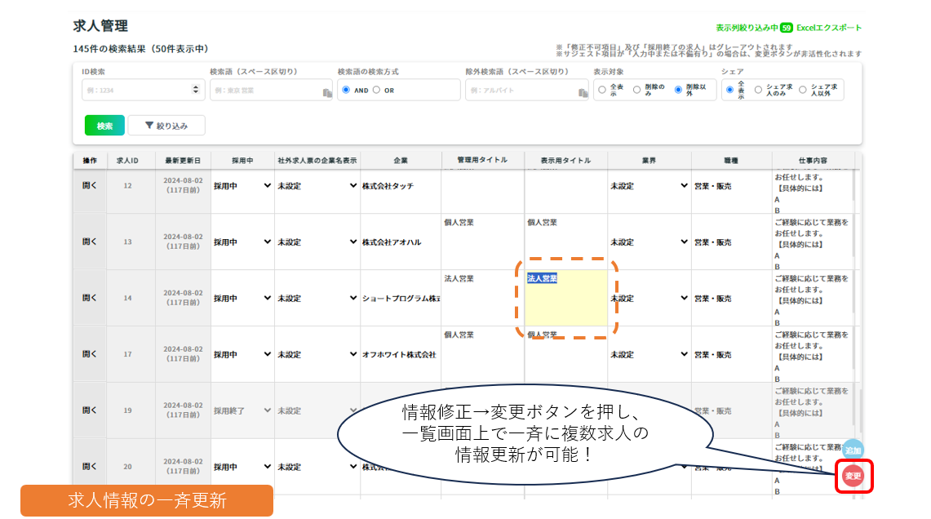This screenshot has height=519, width=931.
Task: Click the red 変更 floating button
Action: (x=853, y=476)
